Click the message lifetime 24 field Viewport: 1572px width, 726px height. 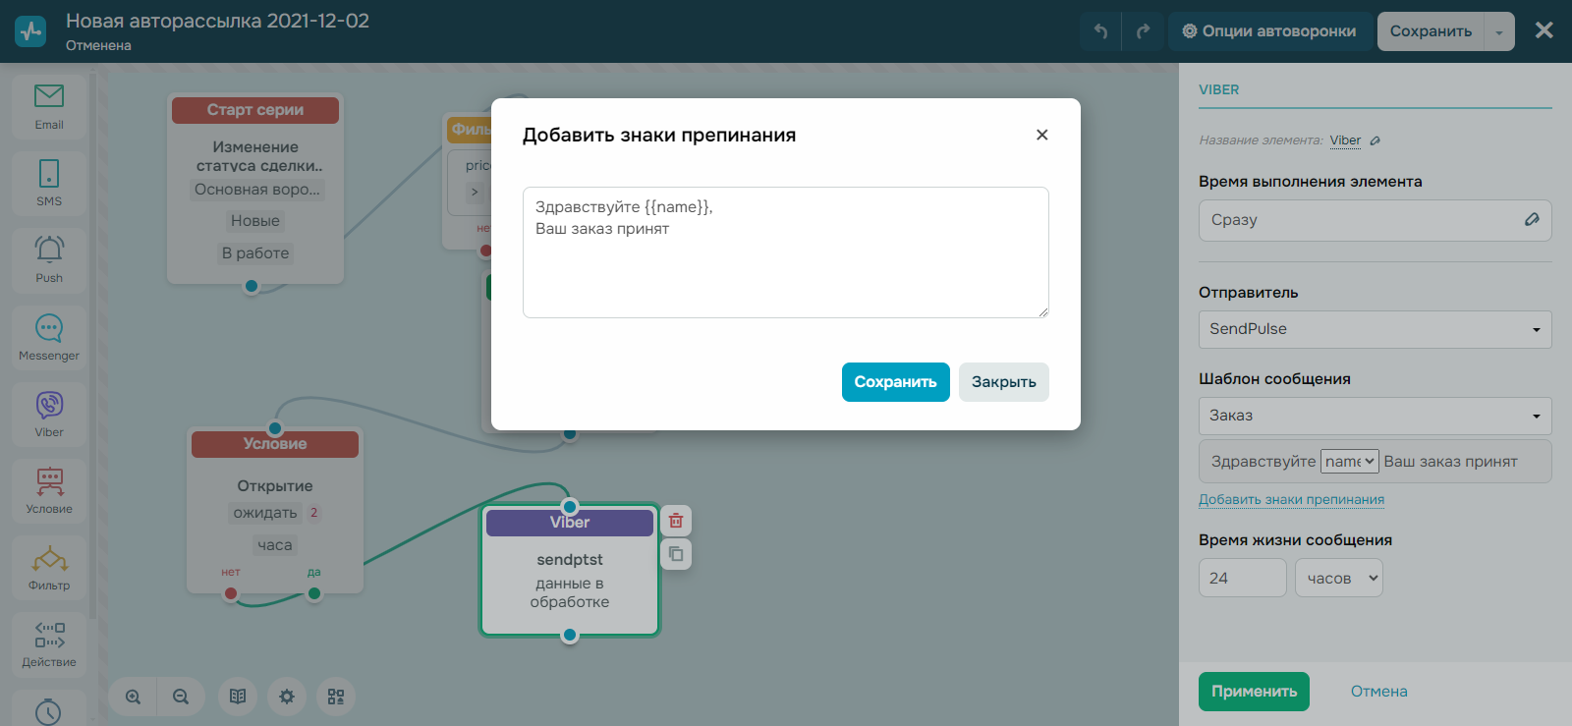pos(1243,578)
